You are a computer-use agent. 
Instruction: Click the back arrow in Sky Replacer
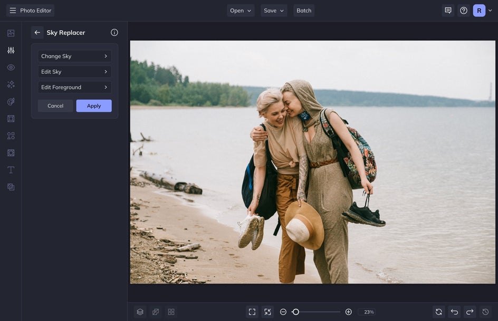pyautogui.click(x=37, y=33)
